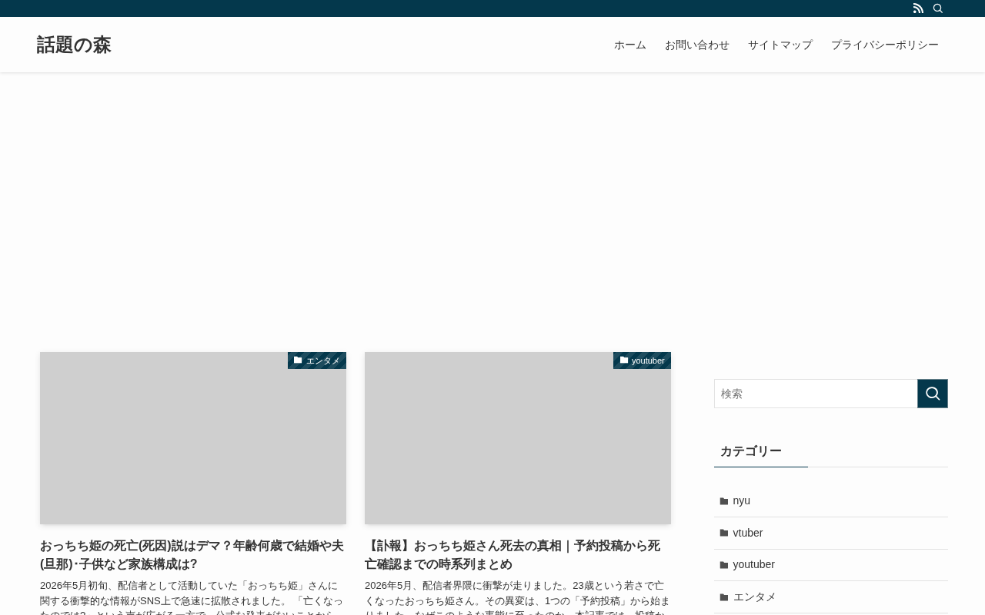Click the folder icon beside nyu category
This screenshot has width=985, height=615.
[x=724, y=501]
